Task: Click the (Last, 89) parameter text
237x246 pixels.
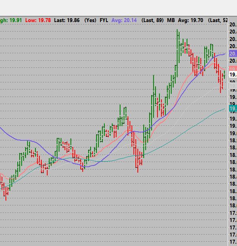Action: pos(152,20)
